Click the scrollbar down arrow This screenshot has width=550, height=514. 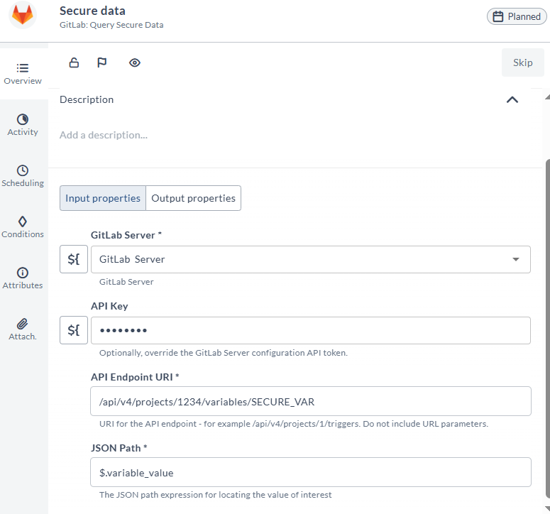548,509
